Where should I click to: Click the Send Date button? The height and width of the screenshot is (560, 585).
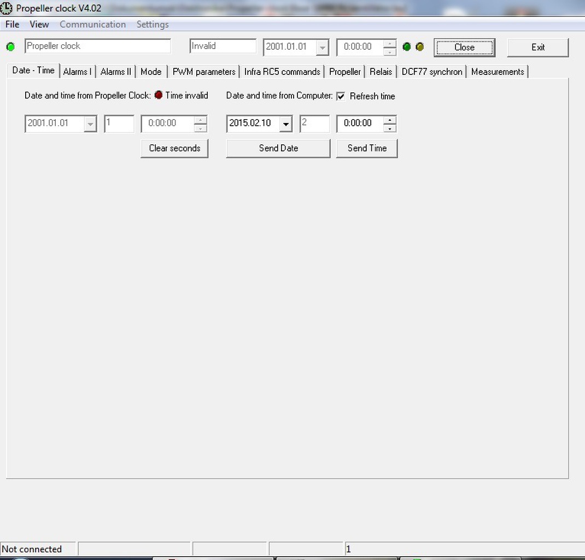(x=278, y=148)
